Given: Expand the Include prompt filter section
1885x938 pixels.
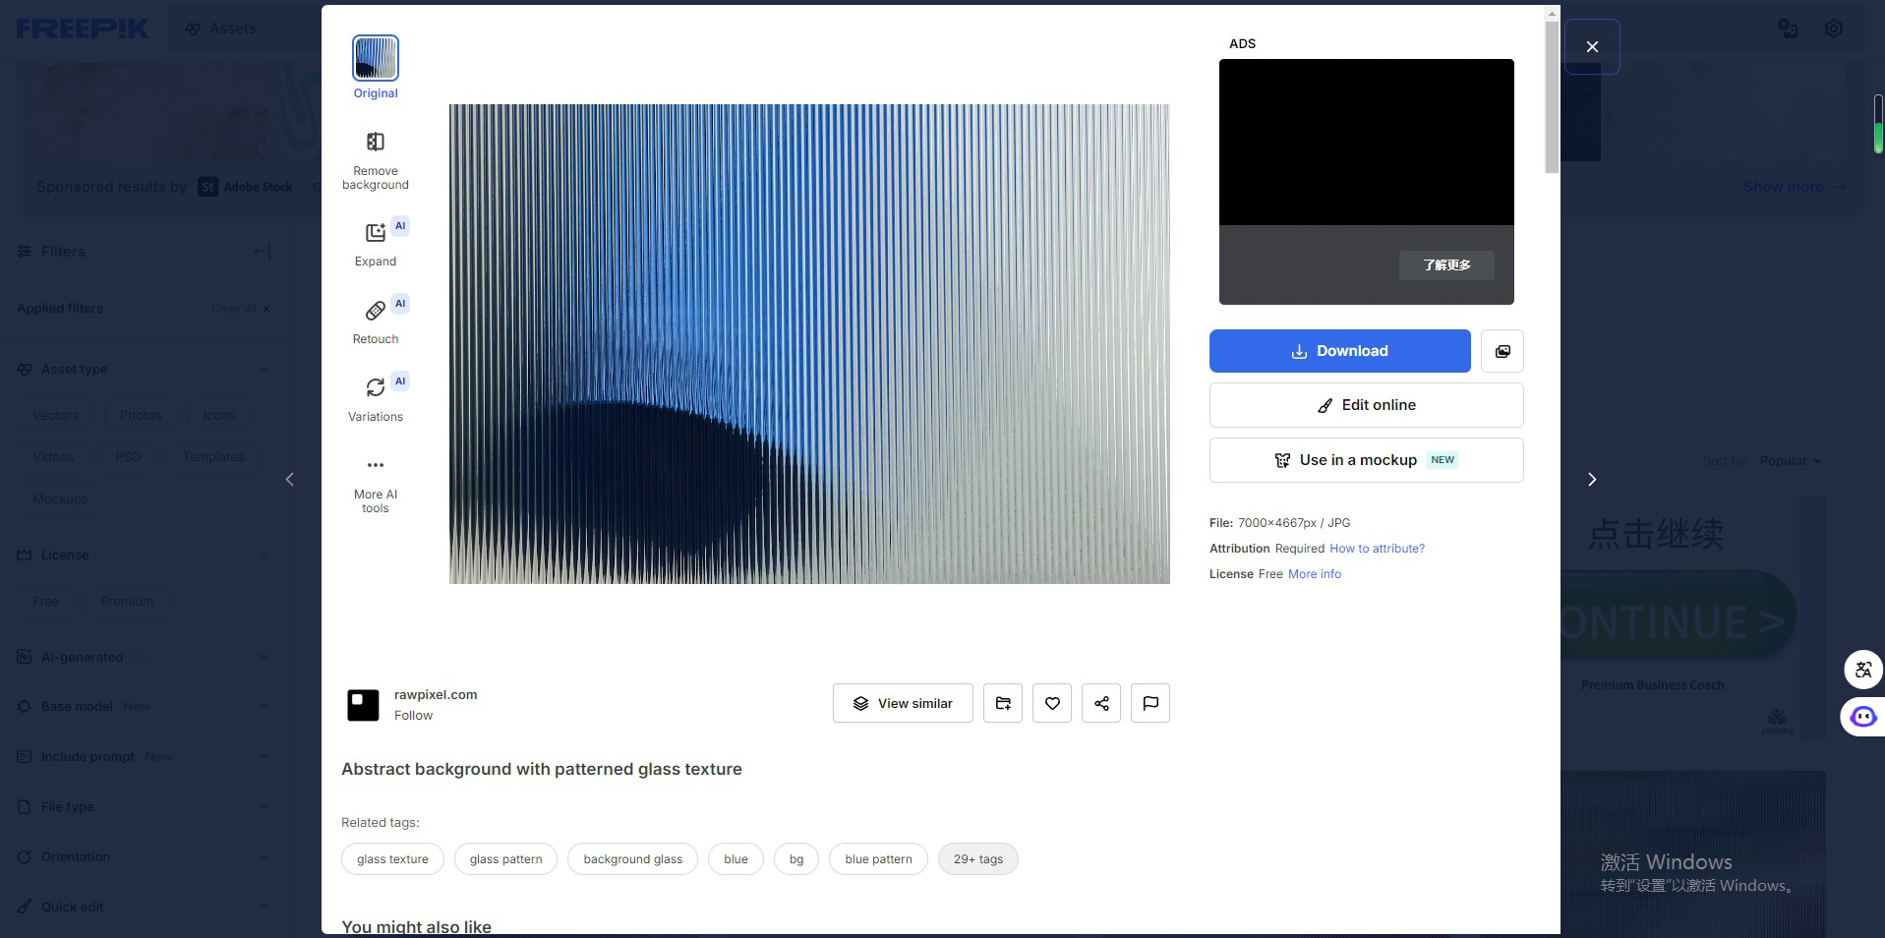Looking at the screenshot, I should [x=264, y=757].
